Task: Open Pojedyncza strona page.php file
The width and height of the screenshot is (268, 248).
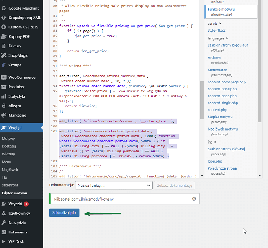Action: [222, 170]
